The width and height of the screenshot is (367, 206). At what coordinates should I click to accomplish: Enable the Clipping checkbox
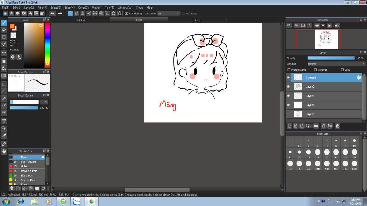pos(315,70)
